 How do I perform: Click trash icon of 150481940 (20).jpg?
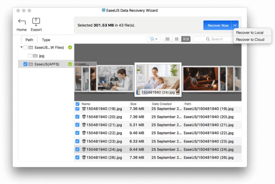coord(84,117)
